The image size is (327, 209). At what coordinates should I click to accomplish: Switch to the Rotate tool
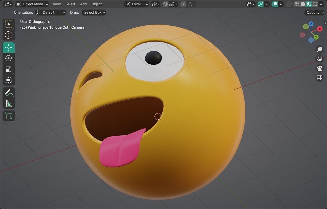click(x=9, y=58)
